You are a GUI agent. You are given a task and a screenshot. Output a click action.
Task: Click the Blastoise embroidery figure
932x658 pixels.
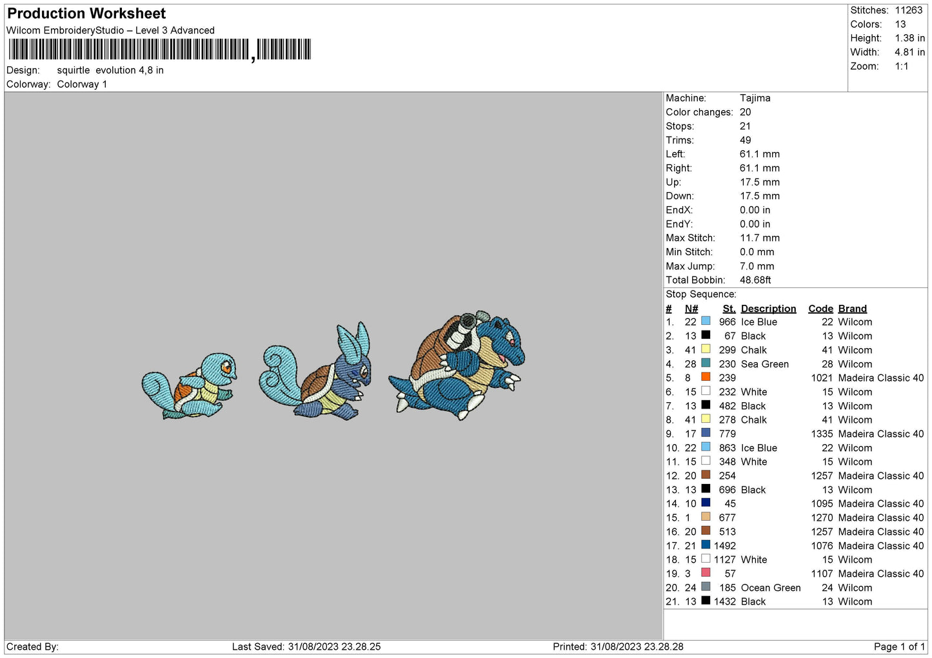458,364
